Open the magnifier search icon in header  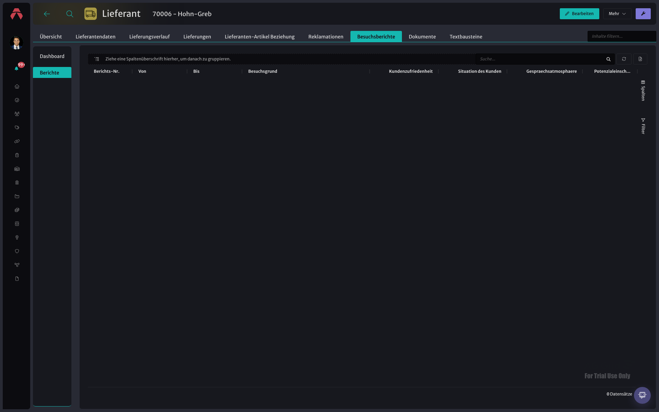pyautogui.click(x=70, y=14)
